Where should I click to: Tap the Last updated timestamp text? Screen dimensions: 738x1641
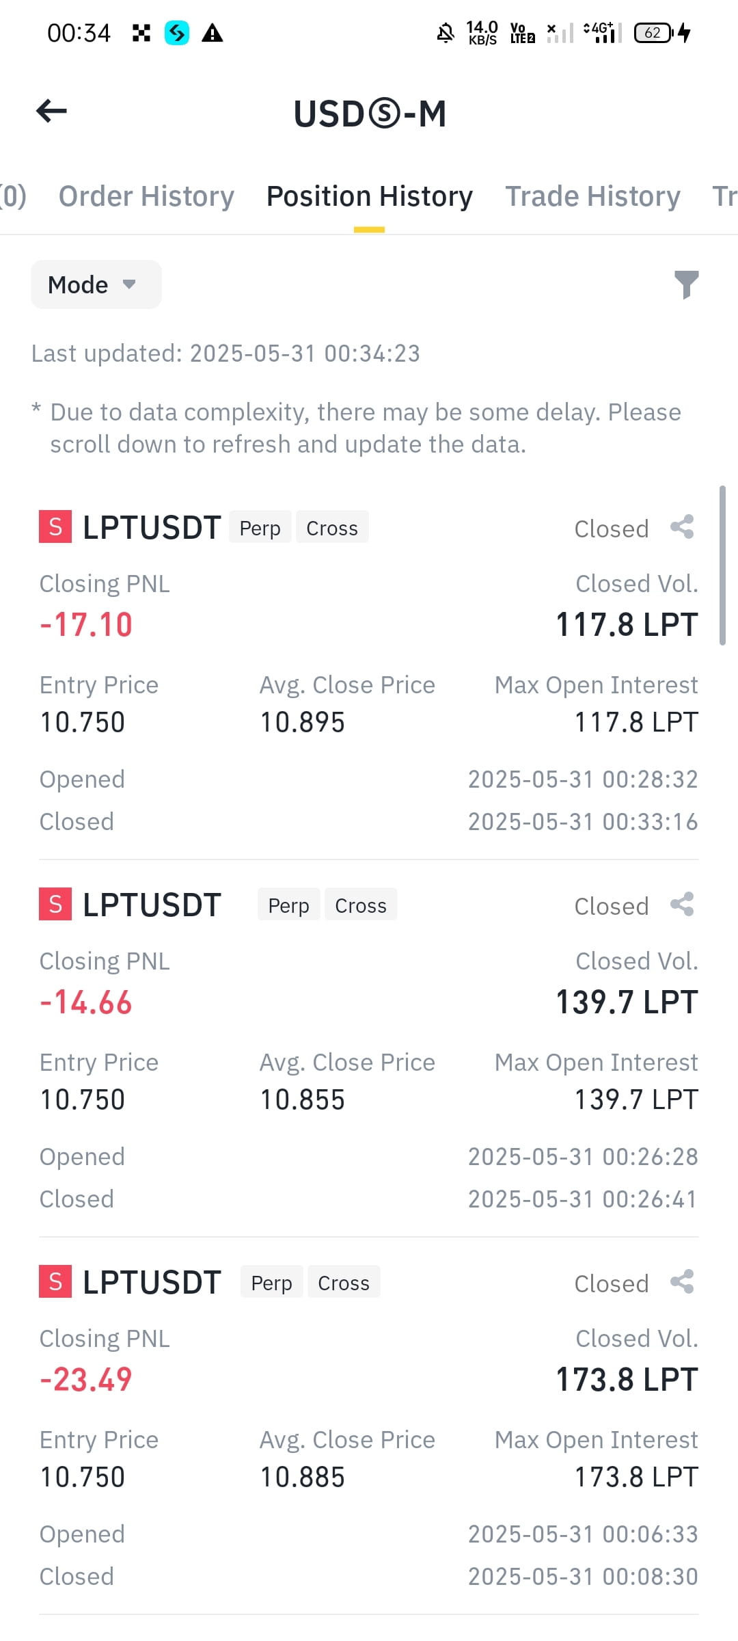(225, 353)
